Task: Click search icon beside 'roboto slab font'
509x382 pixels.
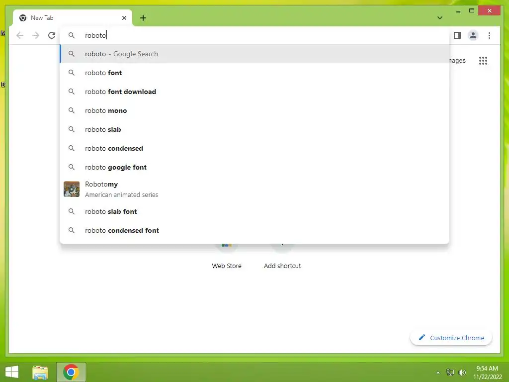Action: (x=72, y=211)
